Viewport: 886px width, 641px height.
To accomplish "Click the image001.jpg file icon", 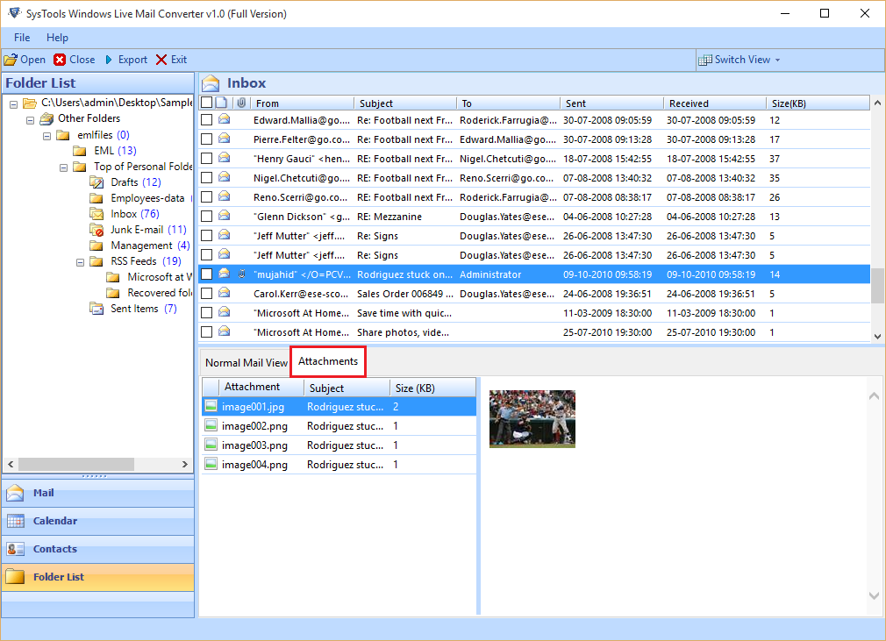I will pyautogui.click(x=211, y=406).
